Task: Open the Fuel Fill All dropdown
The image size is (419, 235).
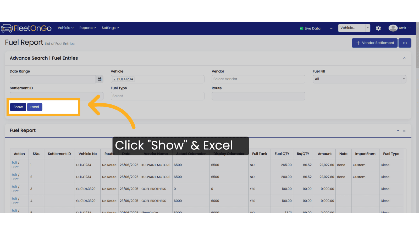Action: coord(359,79)
